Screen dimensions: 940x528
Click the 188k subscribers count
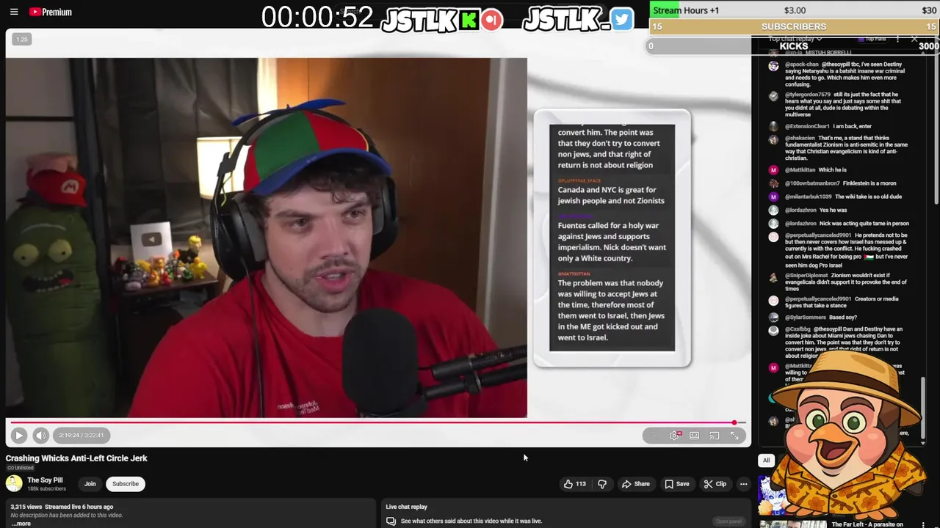pyautogui.click(x=46, y=488)
